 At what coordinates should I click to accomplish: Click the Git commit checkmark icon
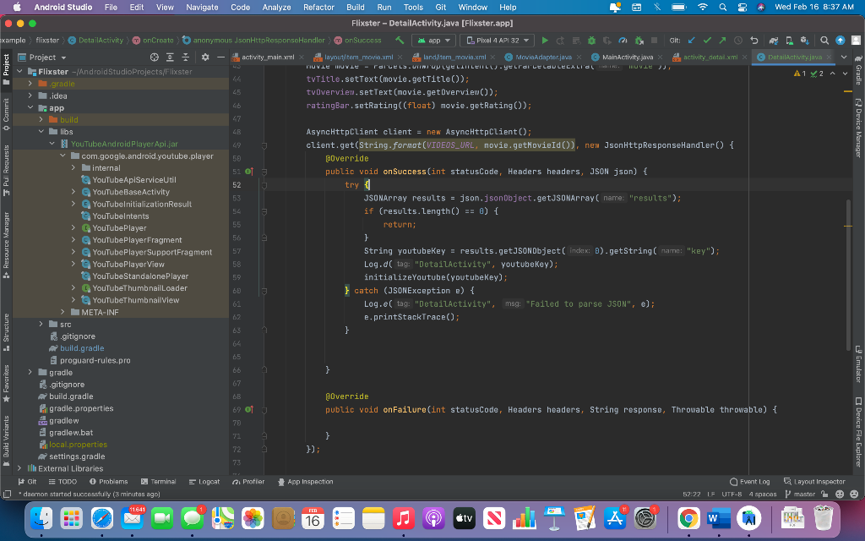tap(707, 41)
